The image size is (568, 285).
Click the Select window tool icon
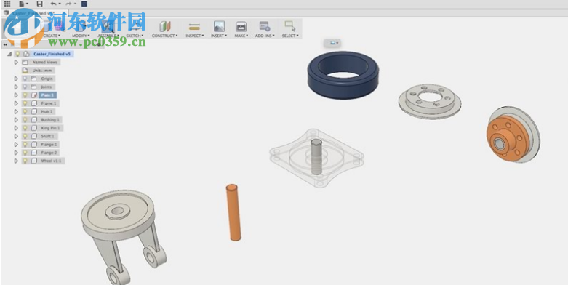tap(289, 26)
